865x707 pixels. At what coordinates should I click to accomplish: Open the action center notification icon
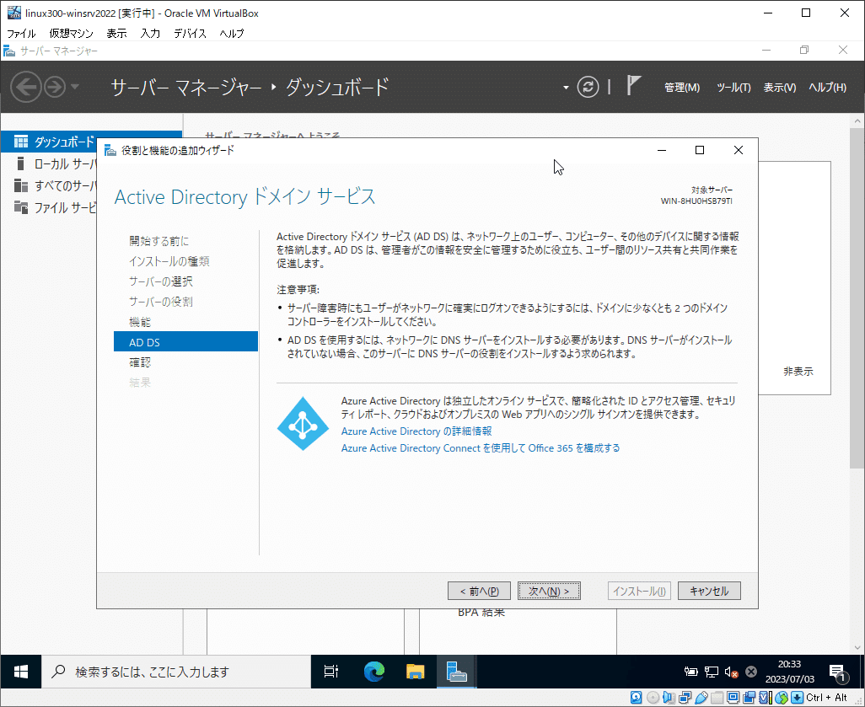[838, 672]
